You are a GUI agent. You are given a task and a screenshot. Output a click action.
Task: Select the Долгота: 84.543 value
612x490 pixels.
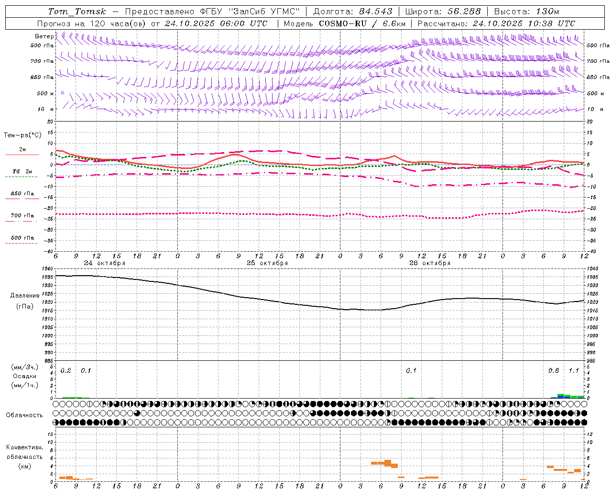pos(352,11)
